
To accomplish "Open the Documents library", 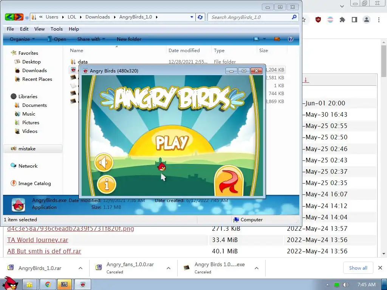I will (x=34, y=105).
